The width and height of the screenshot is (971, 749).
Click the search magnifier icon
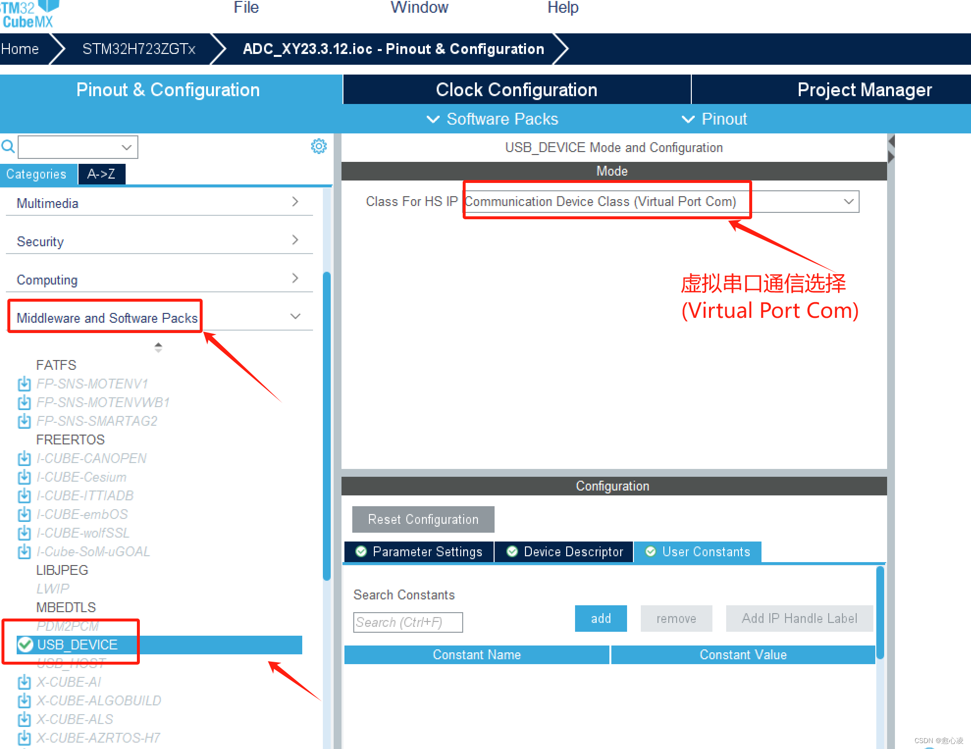(8, 146)
